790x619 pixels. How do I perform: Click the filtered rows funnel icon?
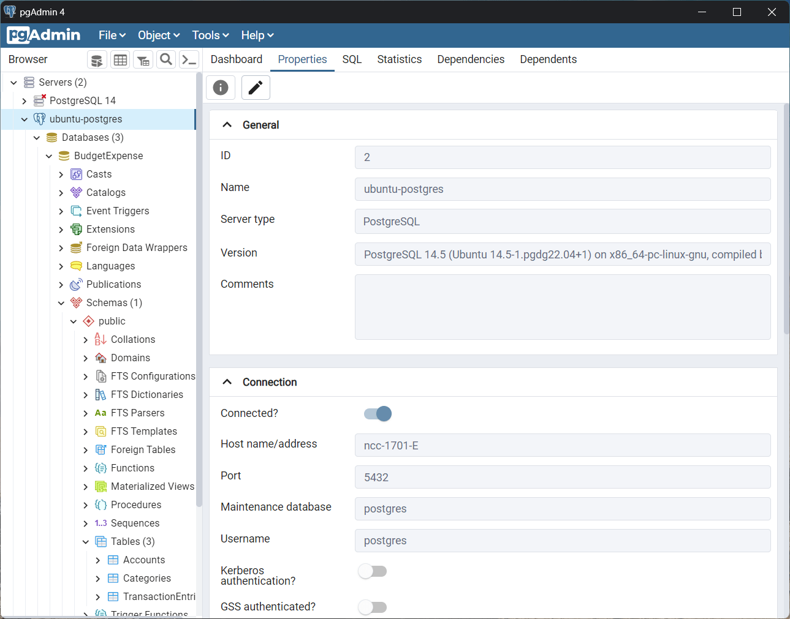click(144, 59)
